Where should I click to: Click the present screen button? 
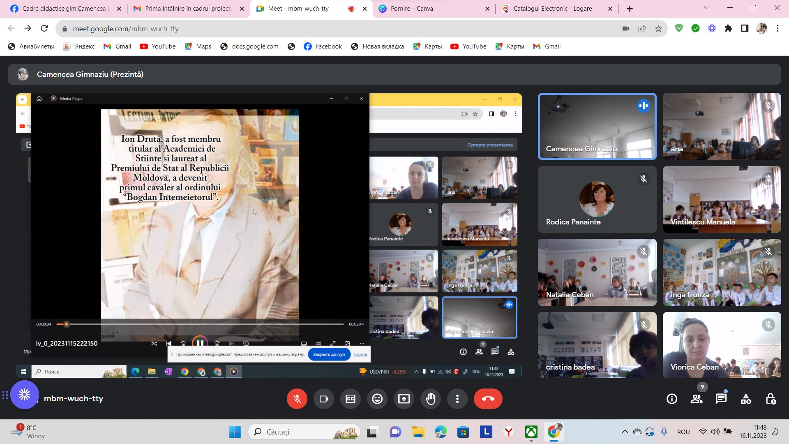click(x=404, y=399)
